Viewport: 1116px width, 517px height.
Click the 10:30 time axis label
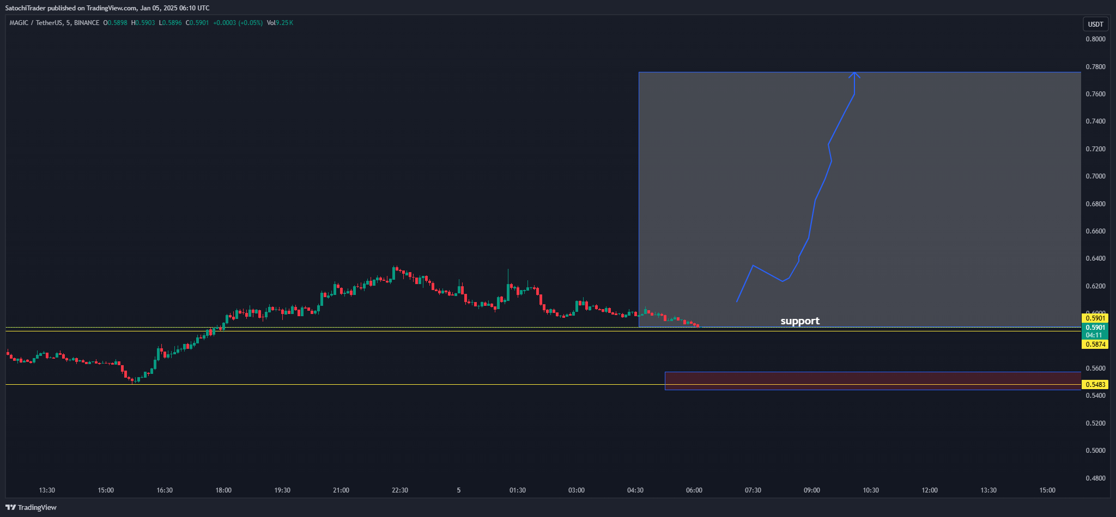(x=871, y=490)
